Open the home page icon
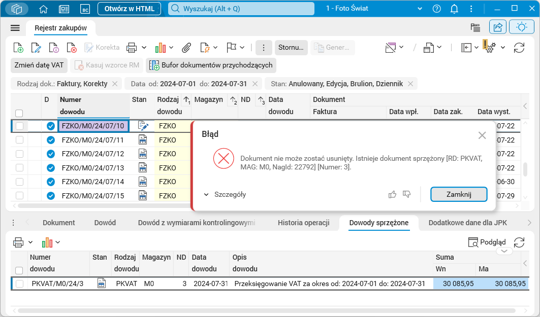 pyautogui.click(x=43, y=9)
